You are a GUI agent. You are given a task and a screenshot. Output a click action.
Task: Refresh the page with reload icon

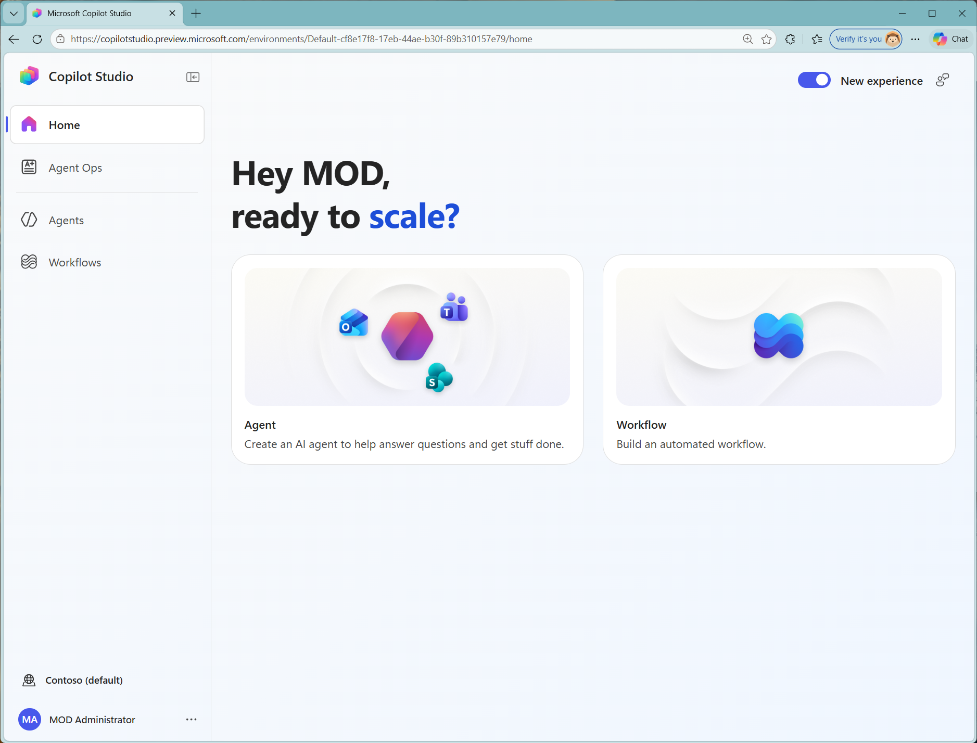37,39
